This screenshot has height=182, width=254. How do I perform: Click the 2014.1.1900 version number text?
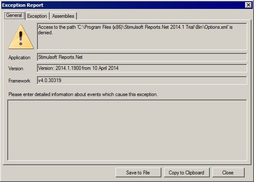click(x=68, y=68)
